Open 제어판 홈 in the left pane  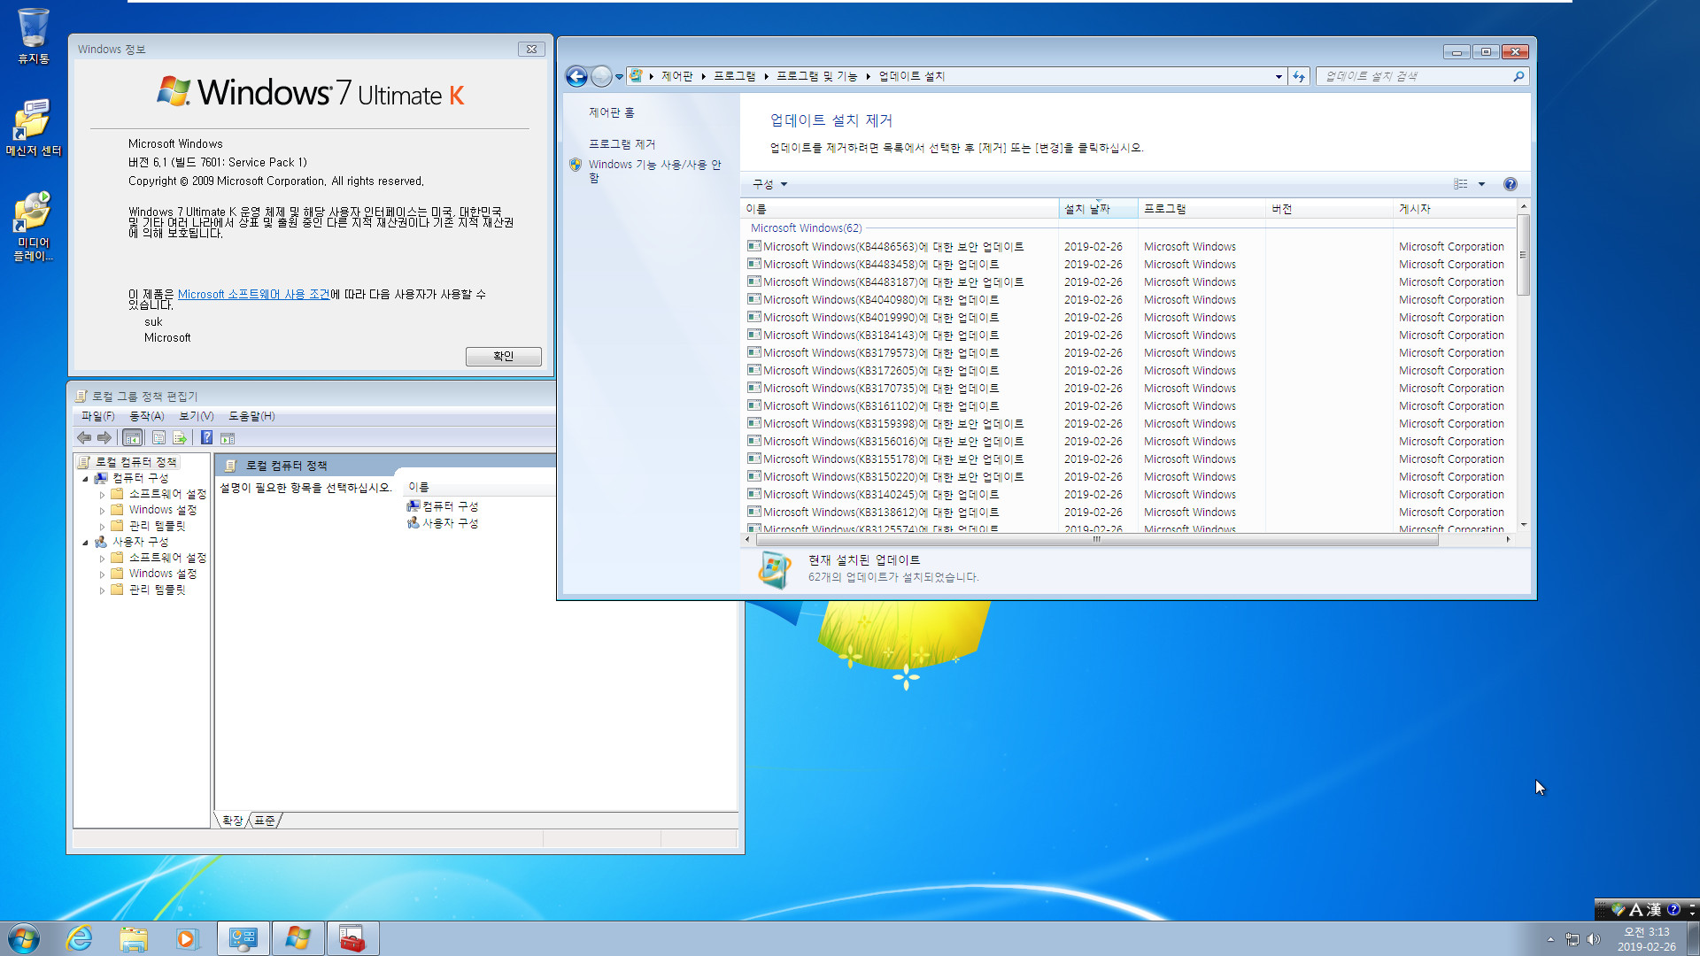coord(611,112)
